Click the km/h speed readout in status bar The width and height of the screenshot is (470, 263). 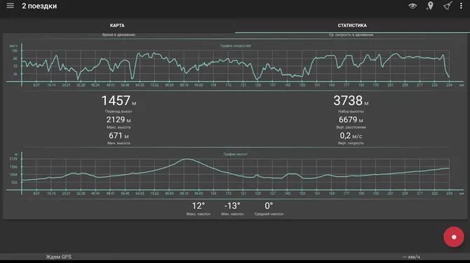tap(411, 257)
